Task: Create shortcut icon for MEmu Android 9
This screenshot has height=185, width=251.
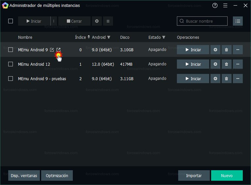Action: coord(58,50)
